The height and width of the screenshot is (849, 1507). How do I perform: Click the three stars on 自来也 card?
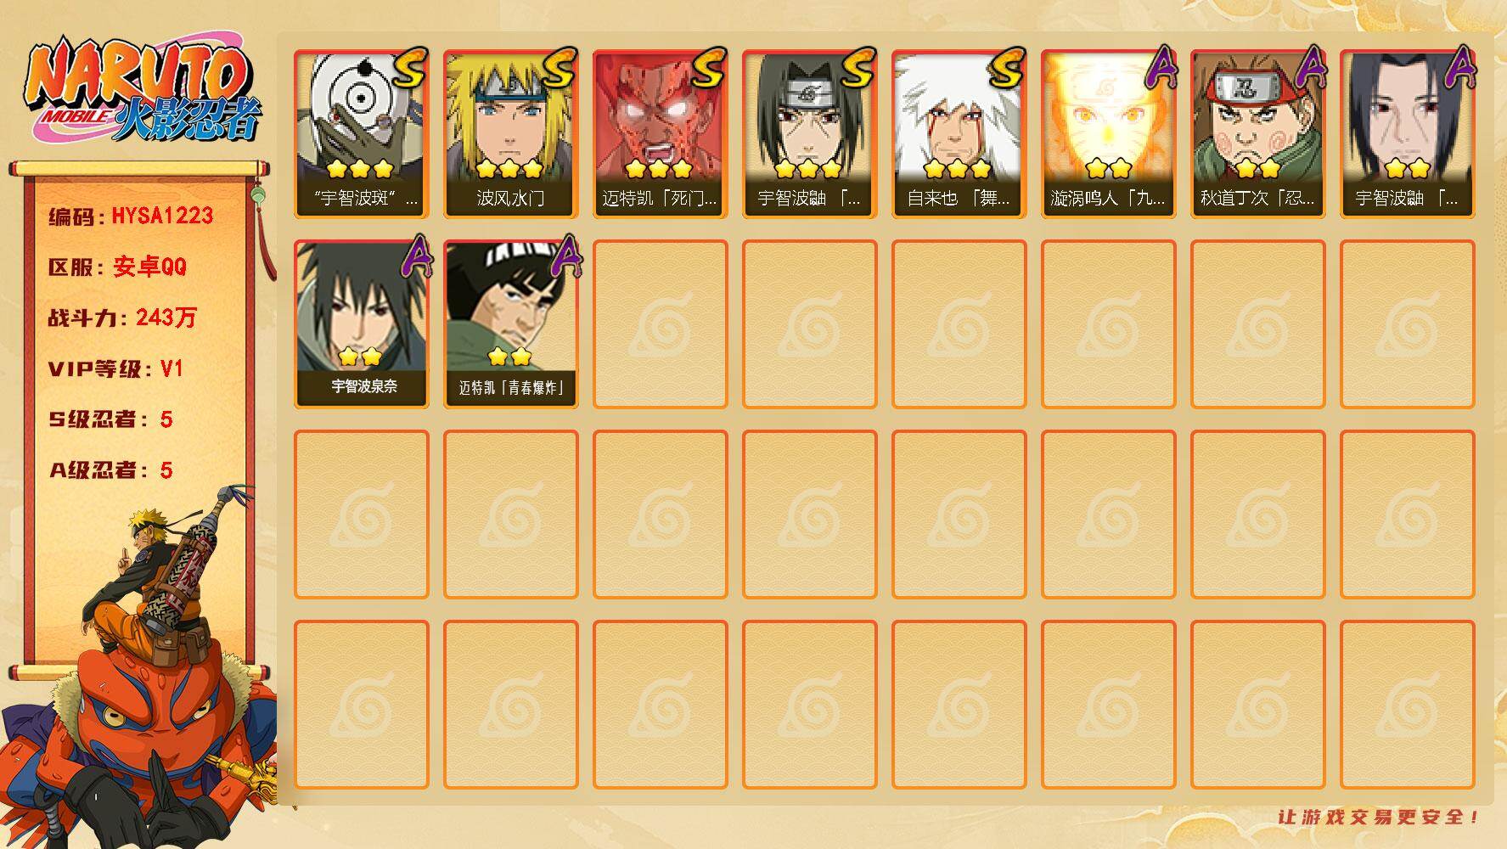point(958,168)
